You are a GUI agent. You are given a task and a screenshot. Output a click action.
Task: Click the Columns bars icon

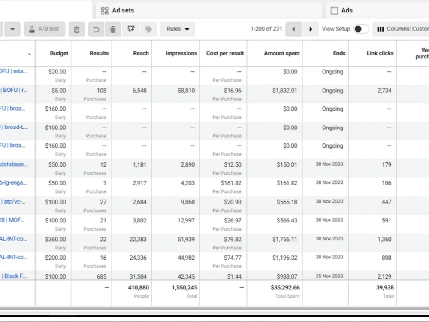381,29
